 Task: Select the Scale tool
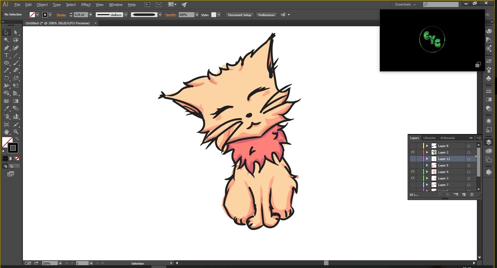(x=16, y=78)
